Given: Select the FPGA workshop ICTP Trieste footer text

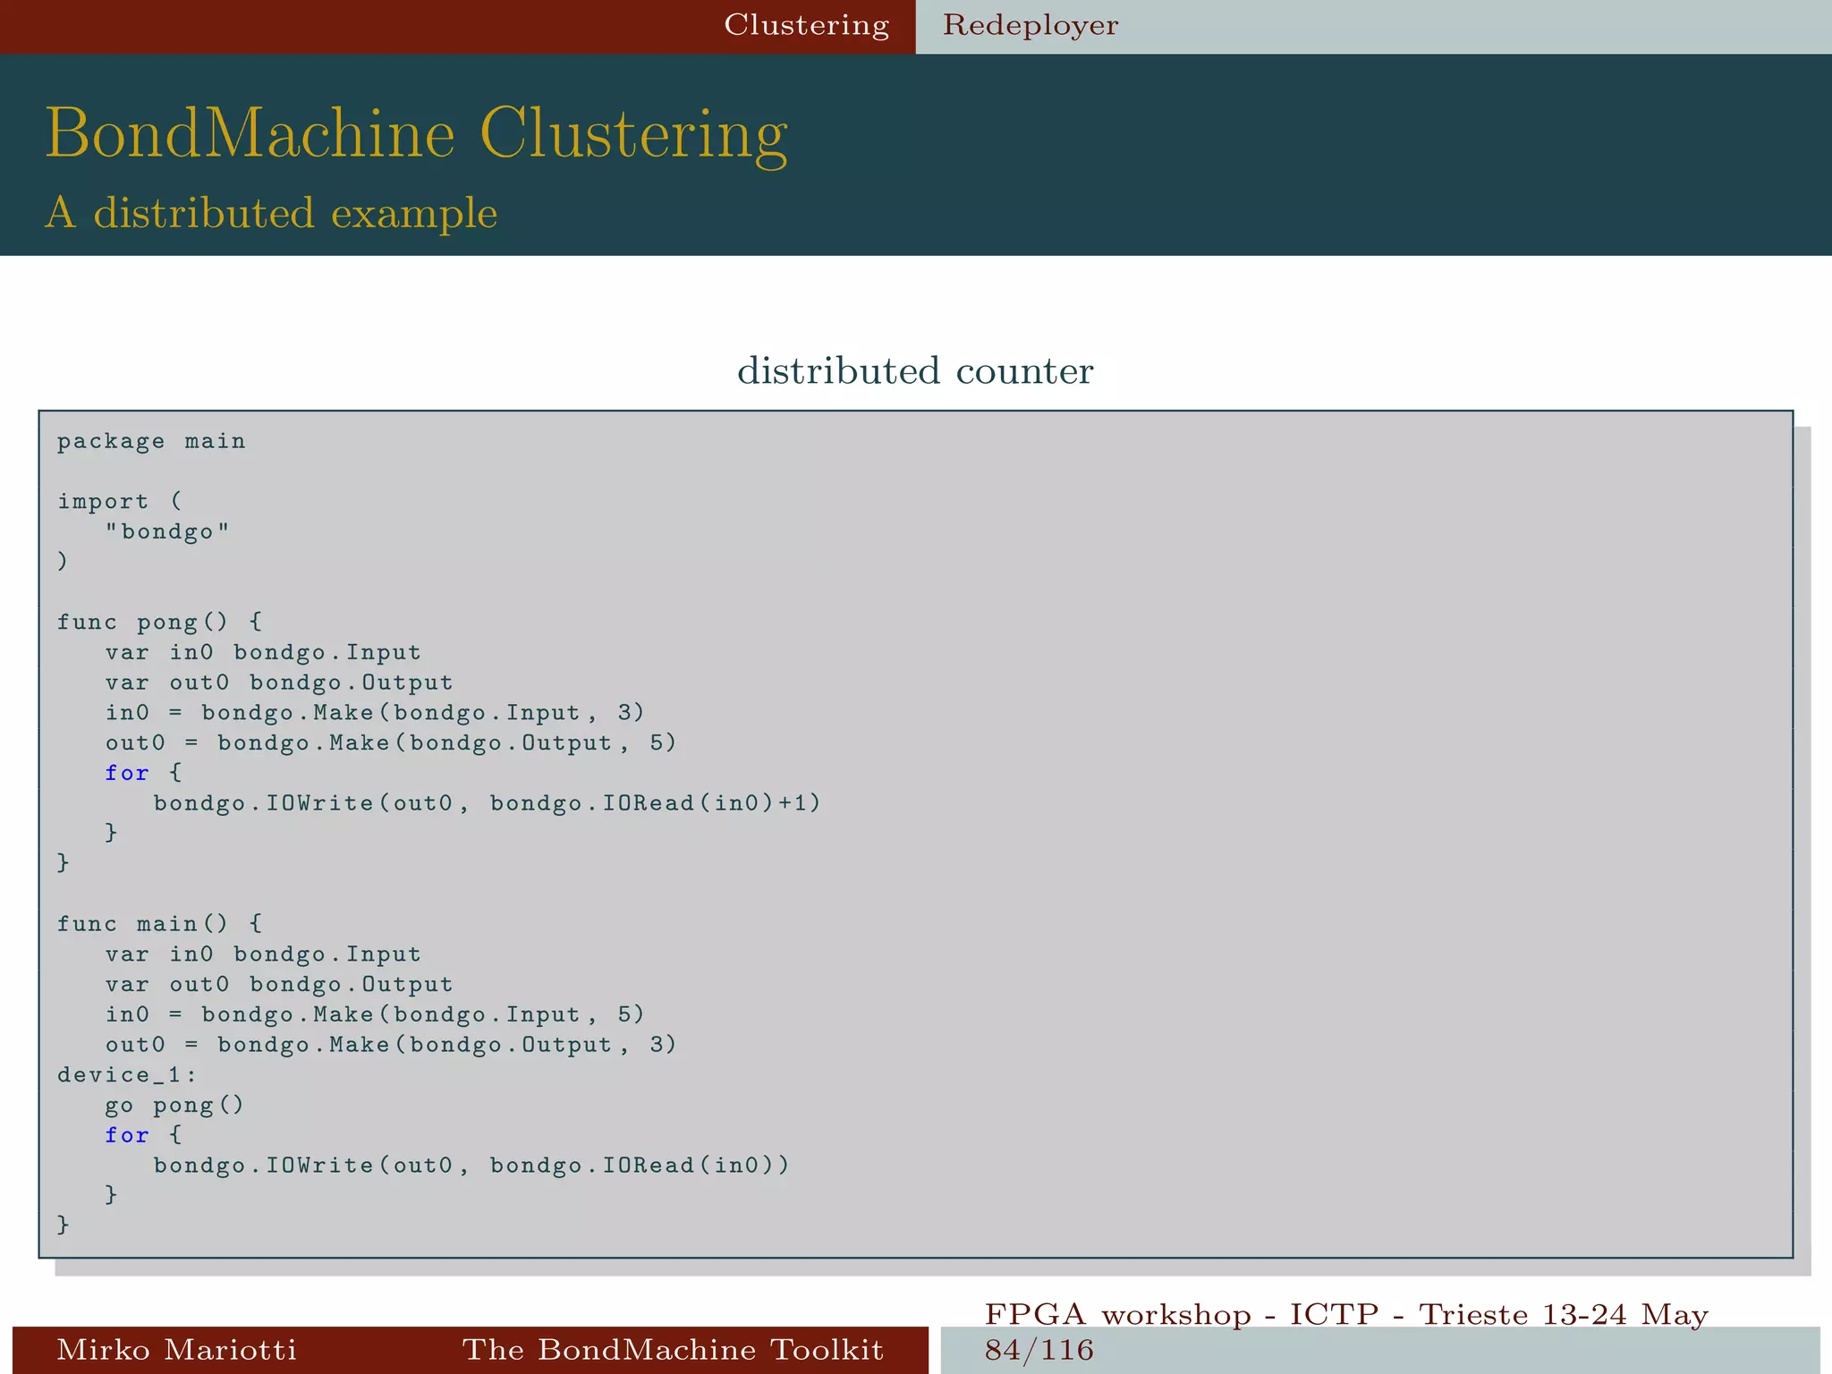Looking at the screenshot, I should click(x=1346, y=1315).
